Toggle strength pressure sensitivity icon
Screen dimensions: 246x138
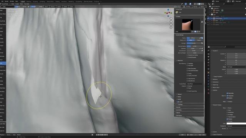click(x=202, y=43)
